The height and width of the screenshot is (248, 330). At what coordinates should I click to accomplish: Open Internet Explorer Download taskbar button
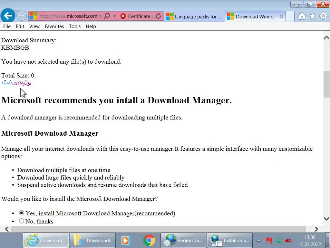pos(46,240)
